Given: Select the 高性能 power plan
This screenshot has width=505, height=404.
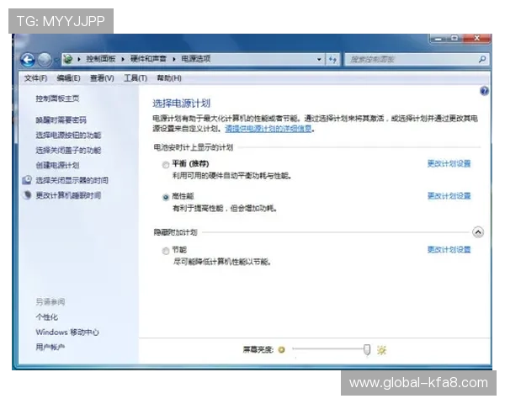Looking at the screenshot, I should pyautogui.click(x=166, y=197).
